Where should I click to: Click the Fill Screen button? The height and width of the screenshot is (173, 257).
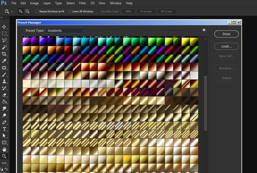pos(166,11)
